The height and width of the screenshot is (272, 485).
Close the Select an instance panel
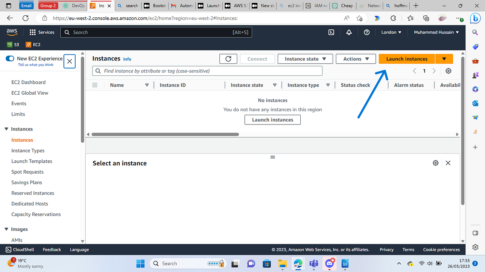pos(448,163)
